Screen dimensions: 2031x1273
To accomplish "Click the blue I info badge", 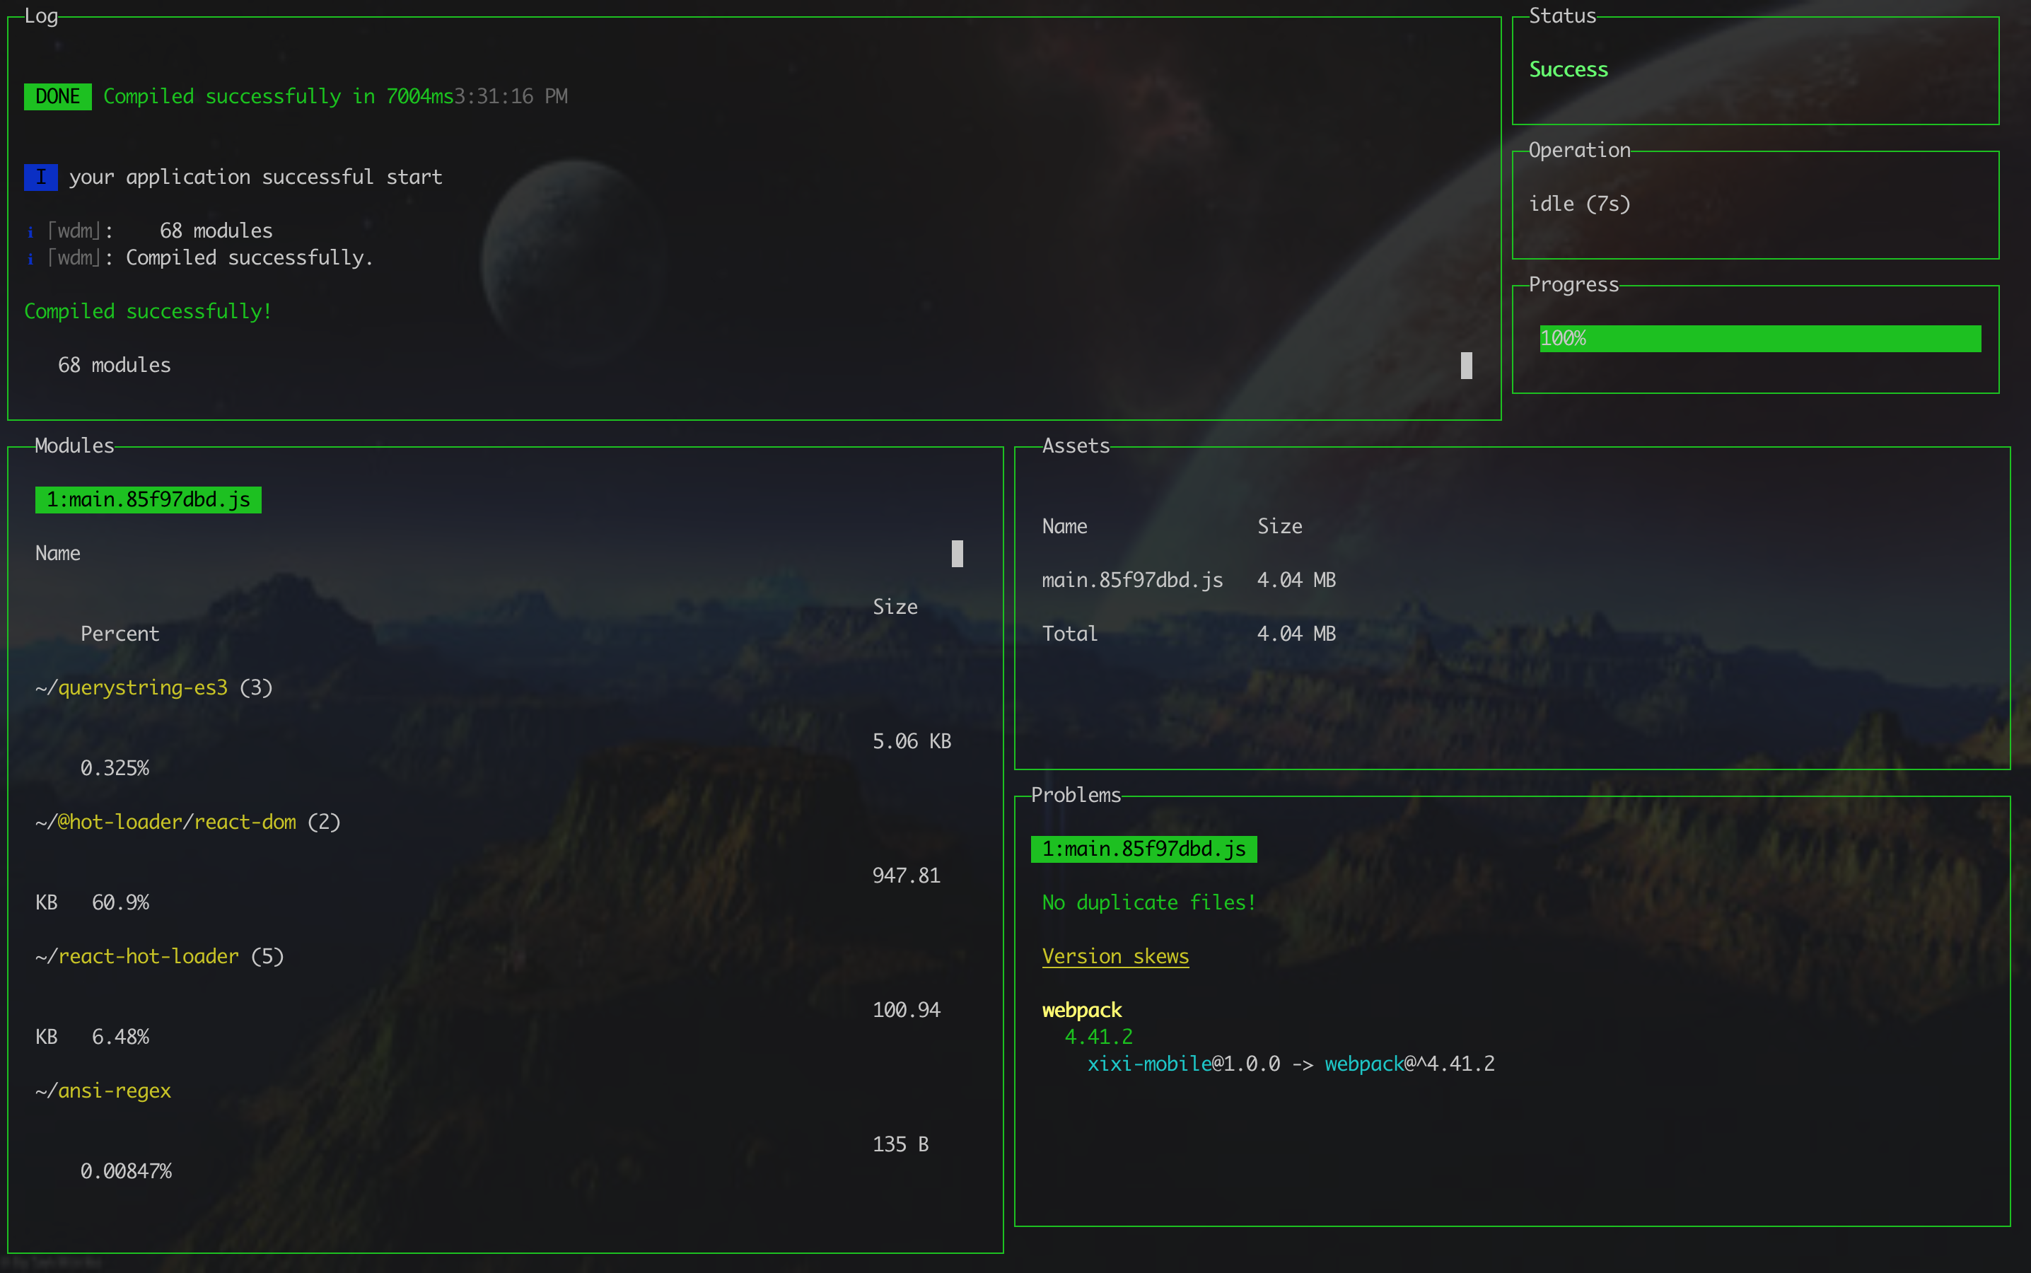I will pos(40,177).
